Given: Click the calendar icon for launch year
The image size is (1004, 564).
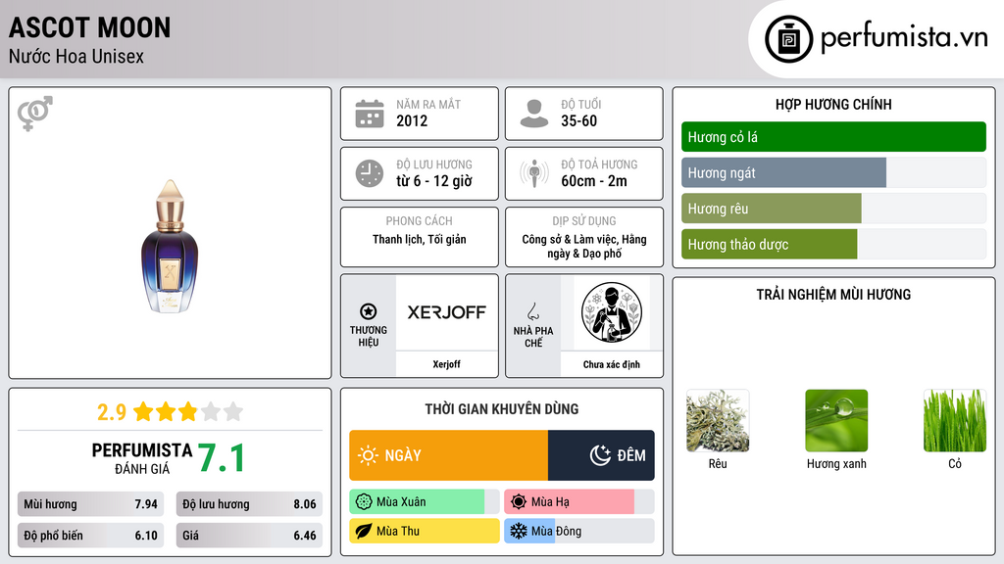Looking at the screenshot, I should 370,114.
